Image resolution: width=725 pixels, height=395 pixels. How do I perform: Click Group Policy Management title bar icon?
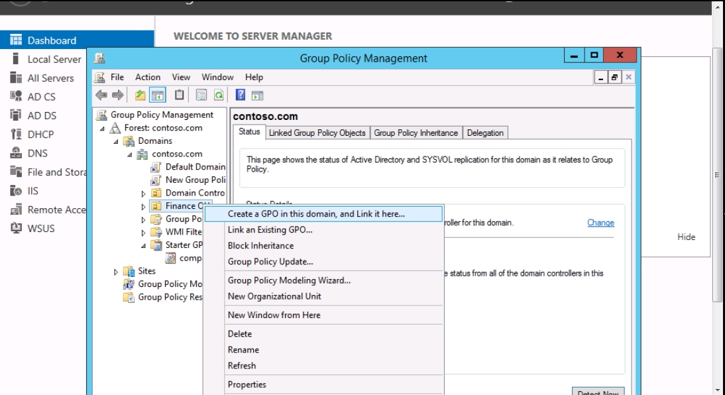(99, 58)
